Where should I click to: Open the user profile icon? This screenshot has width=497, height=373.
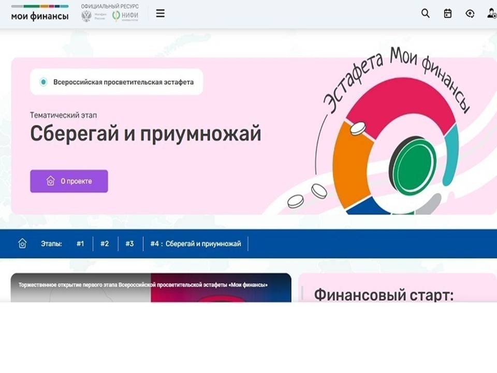click(x=492, y=13)
